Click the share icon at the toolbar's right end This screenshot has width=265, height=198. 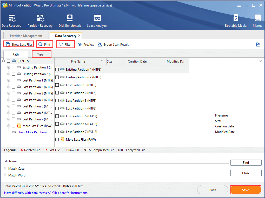tap(258, 45)
